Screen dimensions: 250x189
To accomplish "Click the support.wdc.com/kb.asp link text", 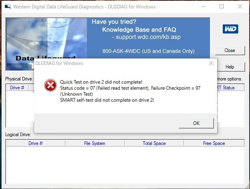I will pos(148,37).
